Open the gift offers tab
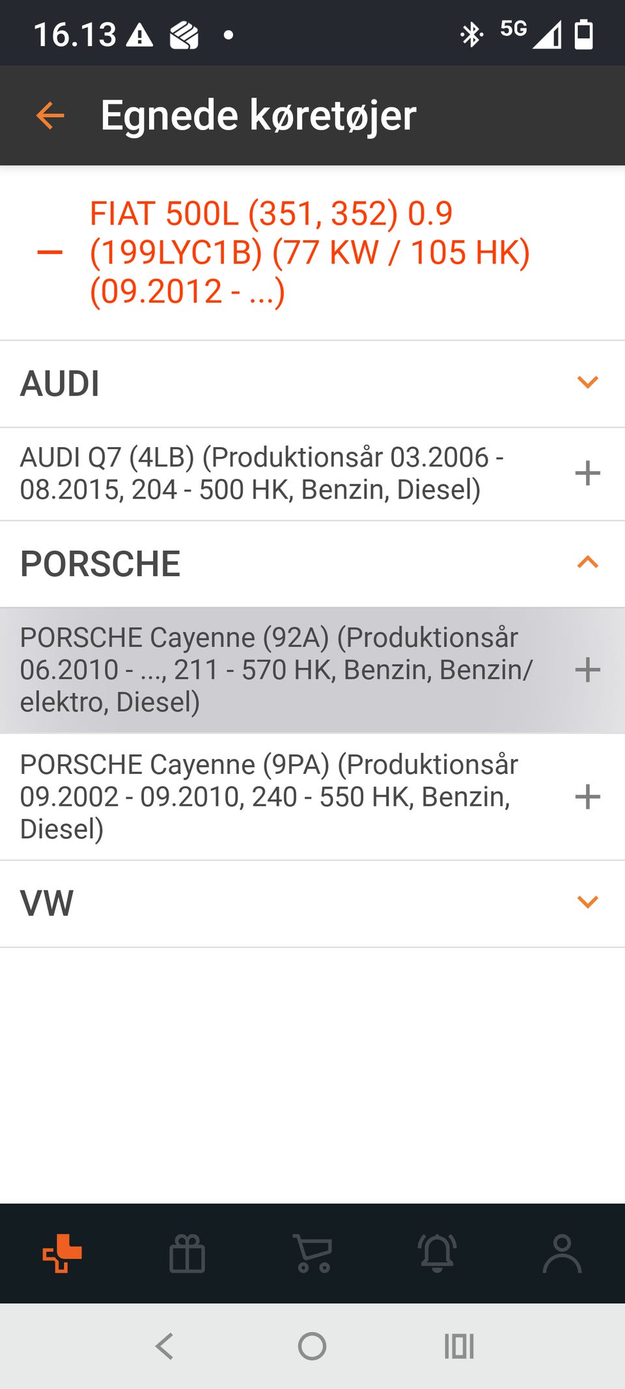The width and height of the screenshot is (625, 1389). 187,1253
